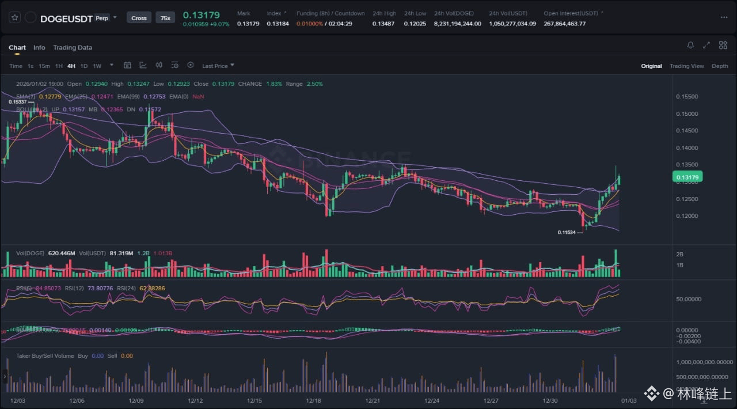Open the date range calendar icon
The image size is (737, 409).
point(127,65)
